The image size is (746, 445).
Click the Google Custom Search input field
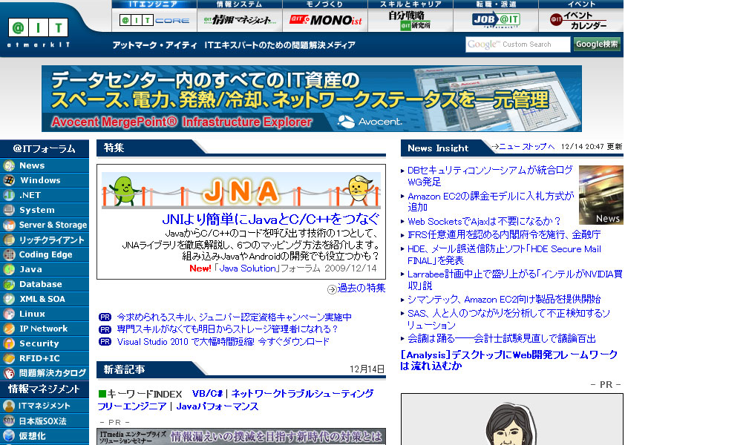point(517,44)
